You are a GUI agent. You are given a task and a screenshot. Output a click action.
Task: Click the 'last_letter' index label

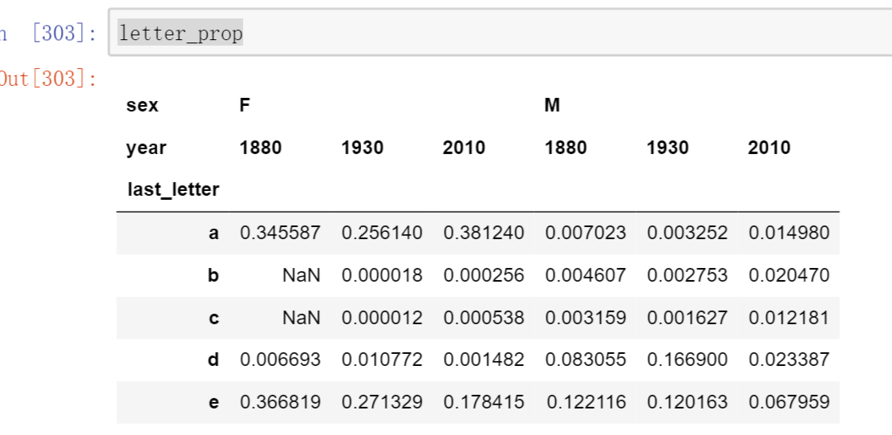click(x=173, y=189)
